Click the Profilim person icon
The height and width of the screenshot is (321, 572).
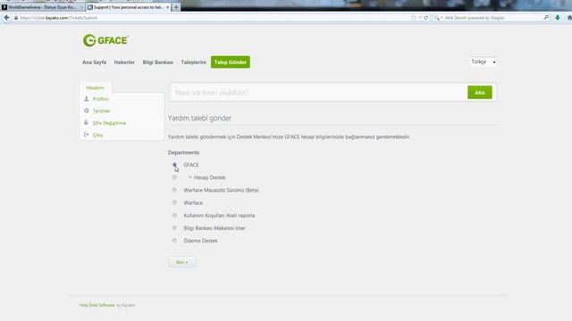87,99
